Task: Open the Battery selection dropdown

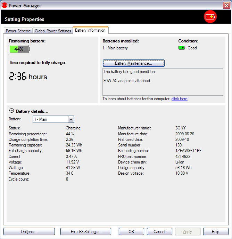Action: tap(71, 119)
